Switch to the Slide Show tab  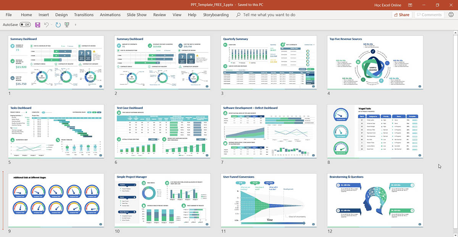tap(137, 15)
